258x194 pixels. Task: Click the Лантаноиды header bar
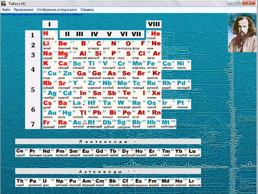click(108, 141)
